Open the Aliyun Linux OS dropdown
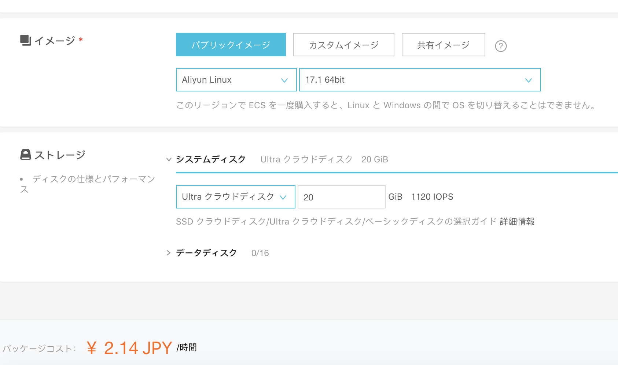 (236, 80)
